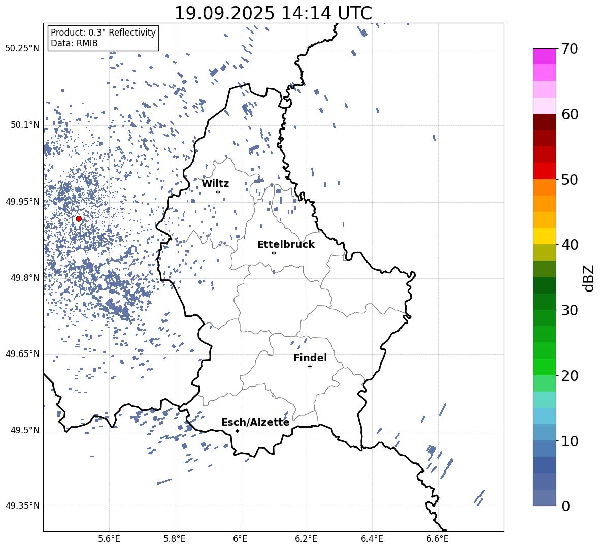601x549 pixels.
Task: Click the colorbar tick label 70
Action: (x=570, y=49)
